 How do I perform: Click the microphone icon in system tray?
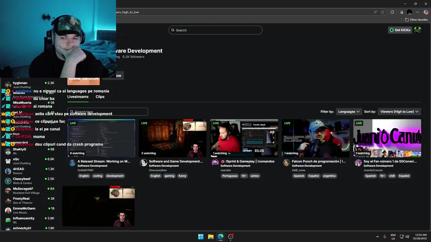coord(385,237)
